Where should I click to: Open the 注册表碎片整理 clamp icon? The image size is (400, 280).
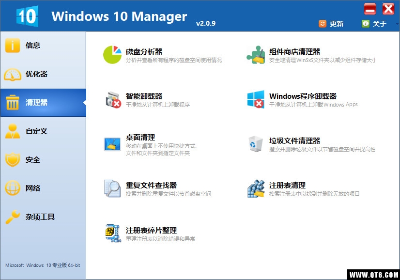113,233
